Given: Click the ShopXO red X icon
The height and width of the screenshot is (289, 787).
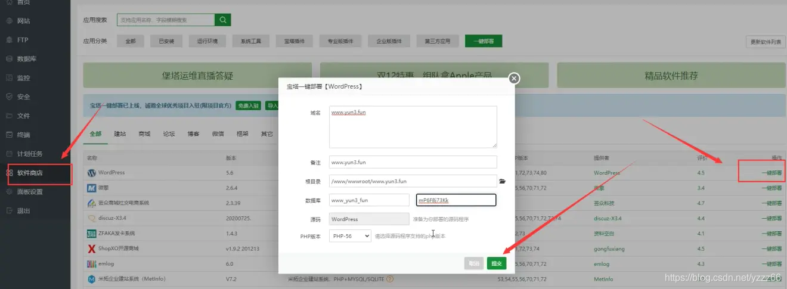Looking at the screenshot, I should 92,248.
